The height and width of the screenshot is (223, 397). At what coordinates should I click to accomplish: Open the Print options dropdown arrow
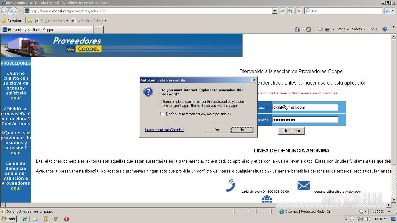pyautogui.click(x=333, y=29)
